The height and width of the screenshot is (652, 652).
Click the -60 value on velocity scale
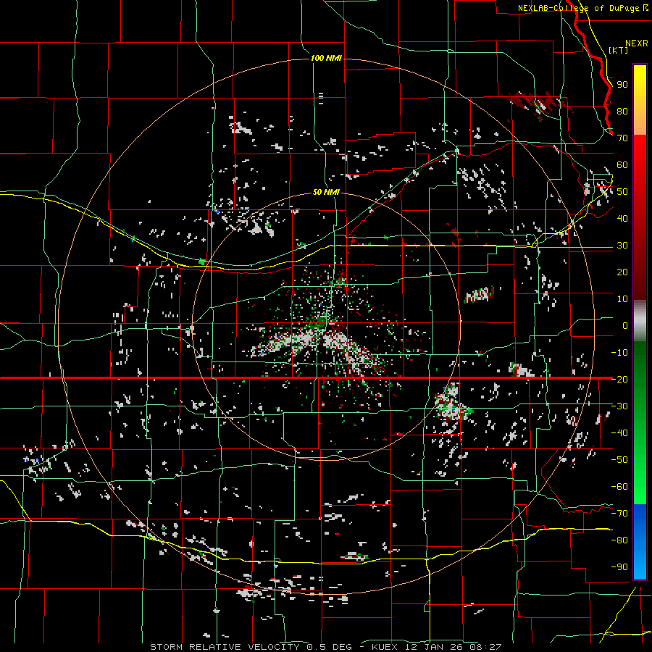[x=619, y=487]
